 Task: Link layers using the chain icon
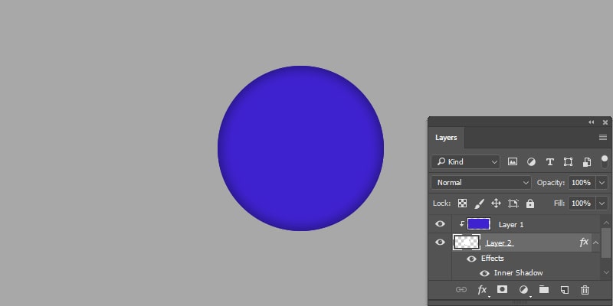461,290
